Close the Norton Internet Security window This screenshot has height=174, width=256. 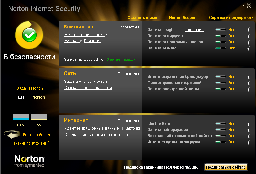[249, 6]
